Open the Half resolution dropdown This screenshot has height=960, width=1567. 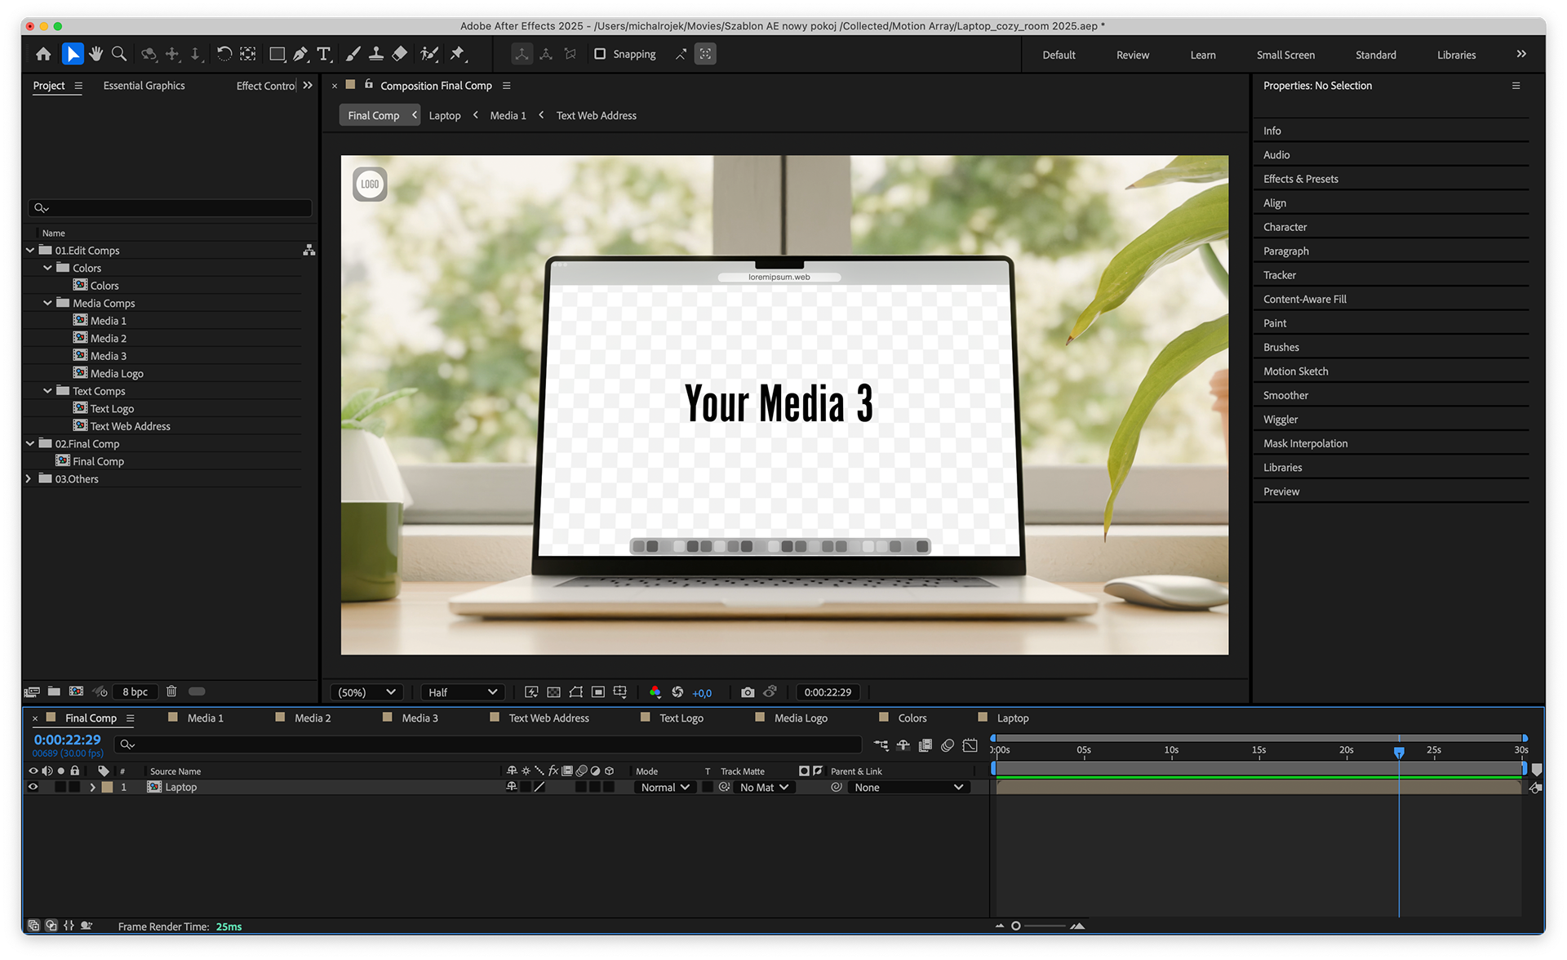pyautogui.click(x=462, y=692)
